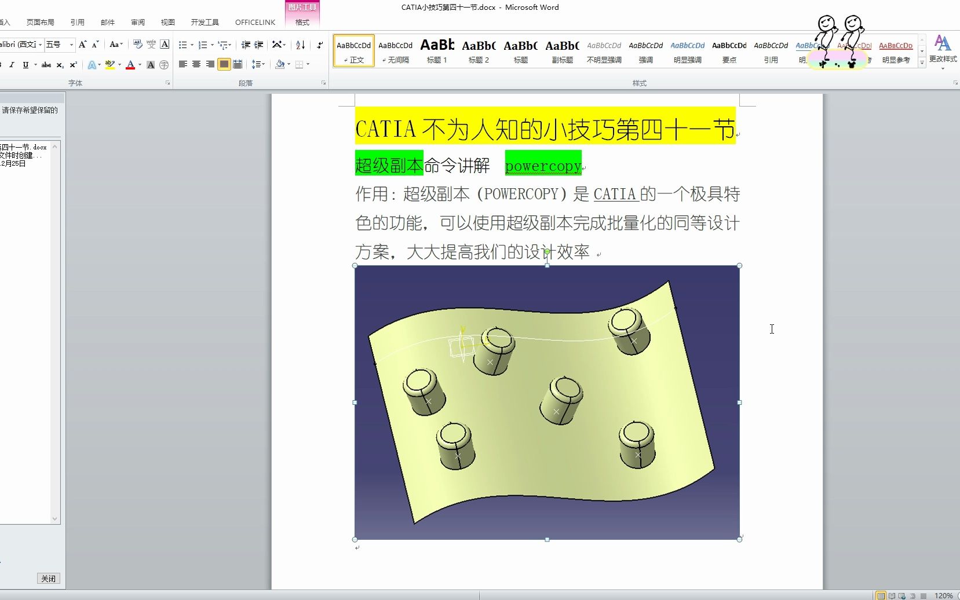
Task: Switch to Full Screen Reading view
Action: pos(892,595)
